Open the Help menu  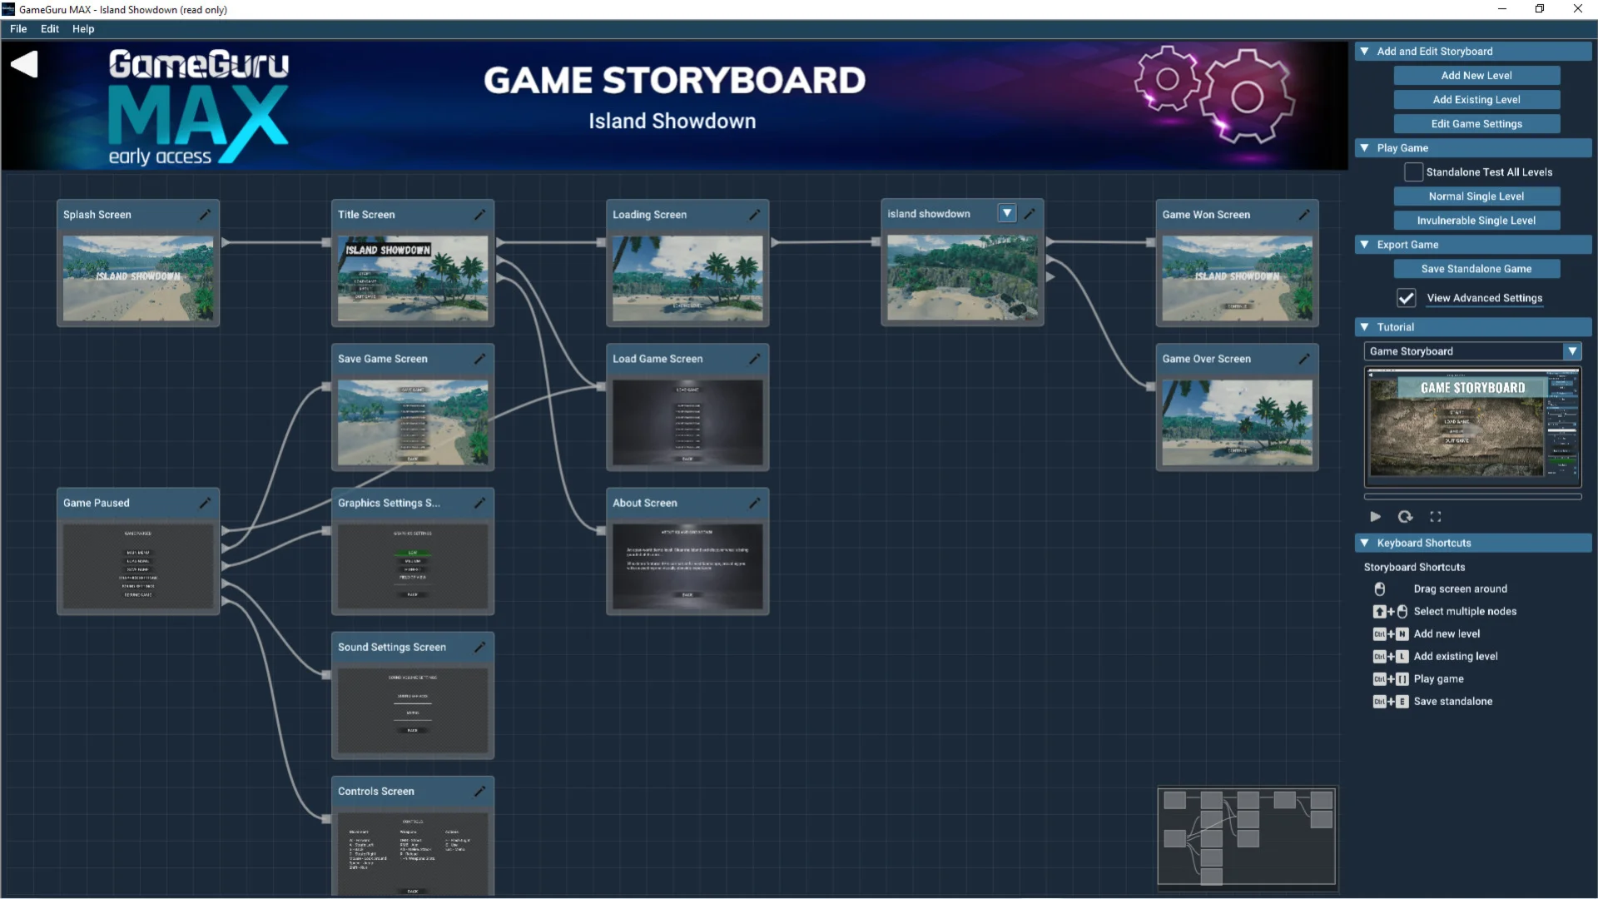pyautogui.click(x=83, y=29)
